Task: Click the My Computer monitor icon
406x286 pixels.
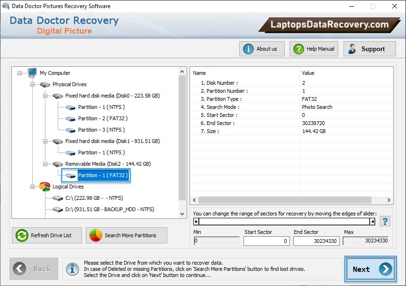Action: pos(32,73)
